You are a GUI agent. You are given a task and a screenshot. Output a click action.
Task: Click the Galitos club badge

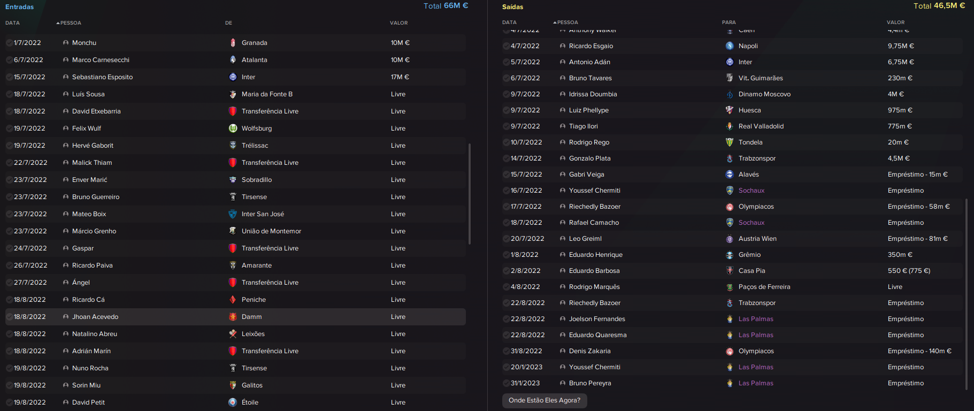pos(233,385)
